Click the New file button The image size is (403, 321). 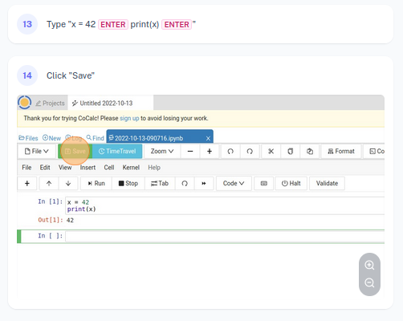(51, 138)
